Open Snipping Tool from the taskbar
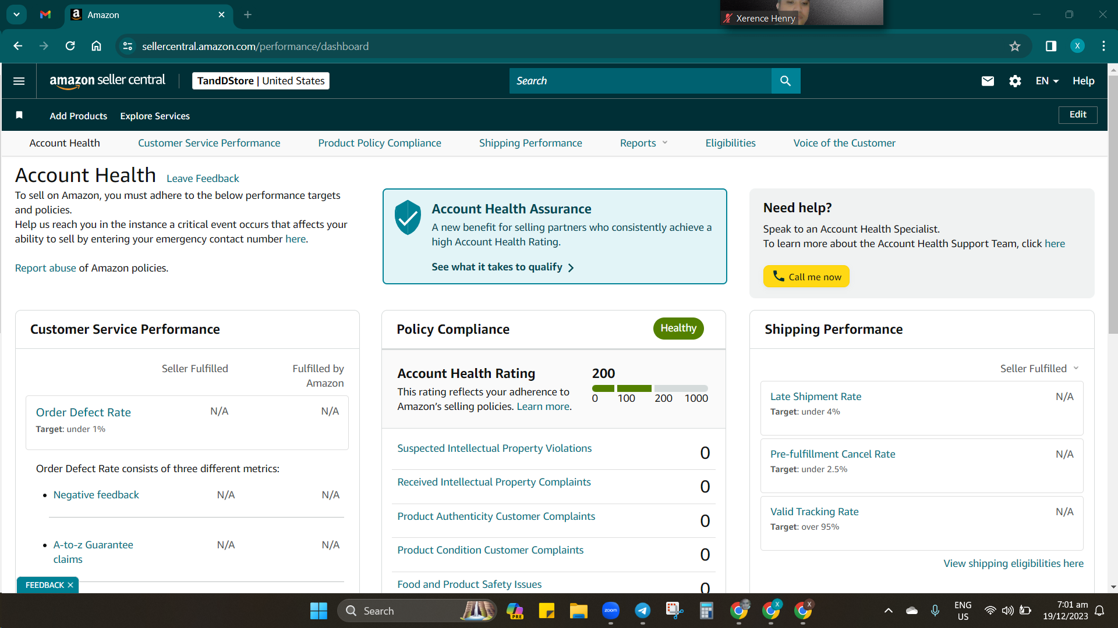 click(674, 611)
